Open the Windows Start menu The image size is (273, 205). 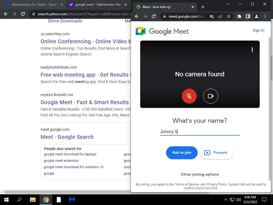click(6, 200)
